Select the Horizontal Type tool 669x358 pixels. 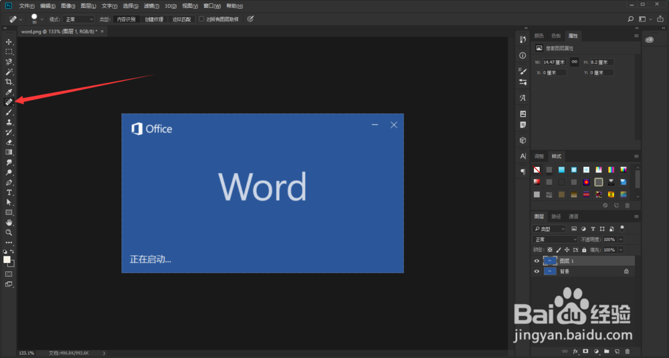pos(9,192)
